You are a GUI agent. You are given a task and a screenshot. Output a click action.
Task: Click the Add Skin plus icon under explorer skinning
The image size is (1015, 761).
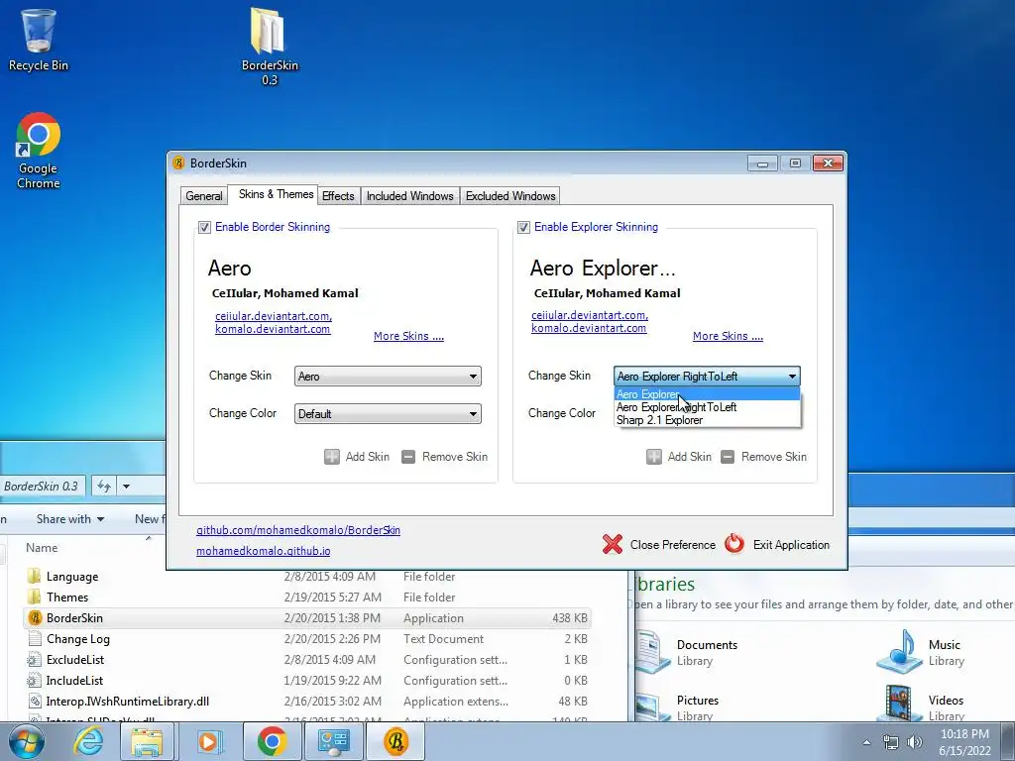[654, 457]
